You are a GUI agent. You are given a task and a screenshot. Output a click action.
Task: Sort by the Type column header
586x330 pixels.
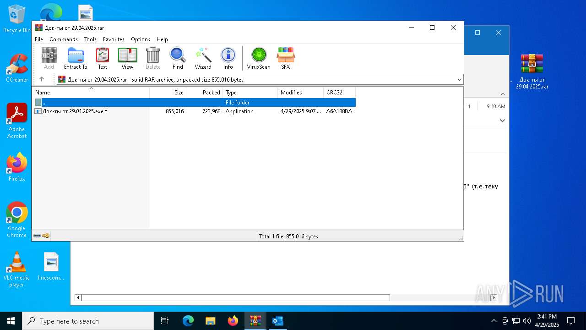coord(250,92)
